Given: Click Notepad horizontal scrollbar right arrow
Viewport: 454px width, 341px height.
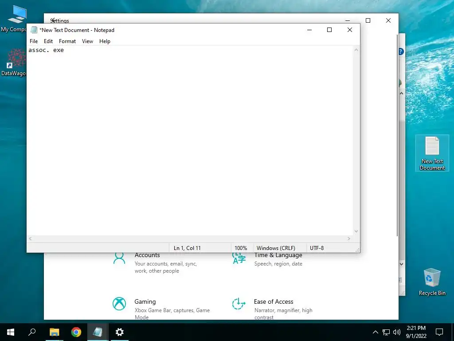Looking at the screenshot, I should 349,238.
